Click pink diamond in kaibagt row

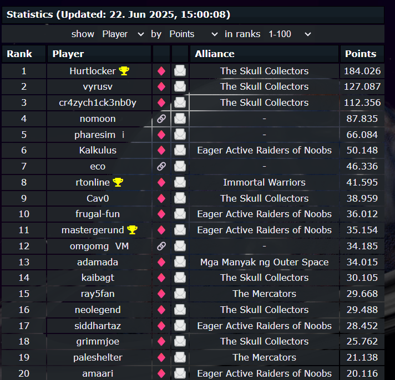[161, 278]
